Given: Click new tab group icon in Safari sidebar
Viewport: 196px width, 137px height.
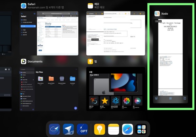Looking at the screenshot, I should (35, 14).
